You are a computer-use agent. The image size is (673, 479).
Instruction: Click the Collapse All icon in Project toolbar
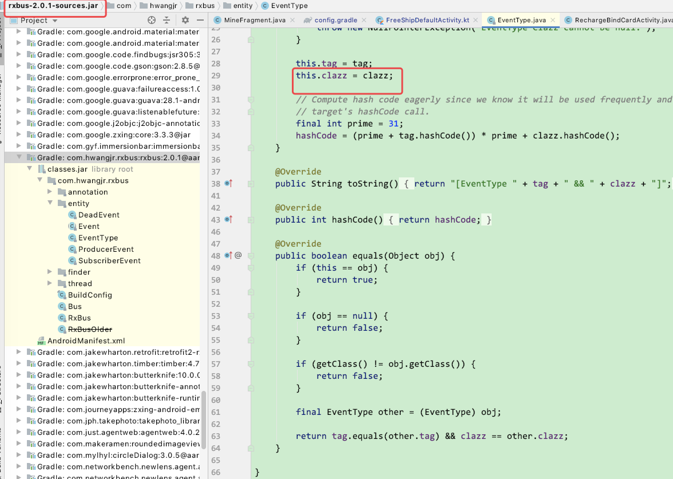[168, 19]
